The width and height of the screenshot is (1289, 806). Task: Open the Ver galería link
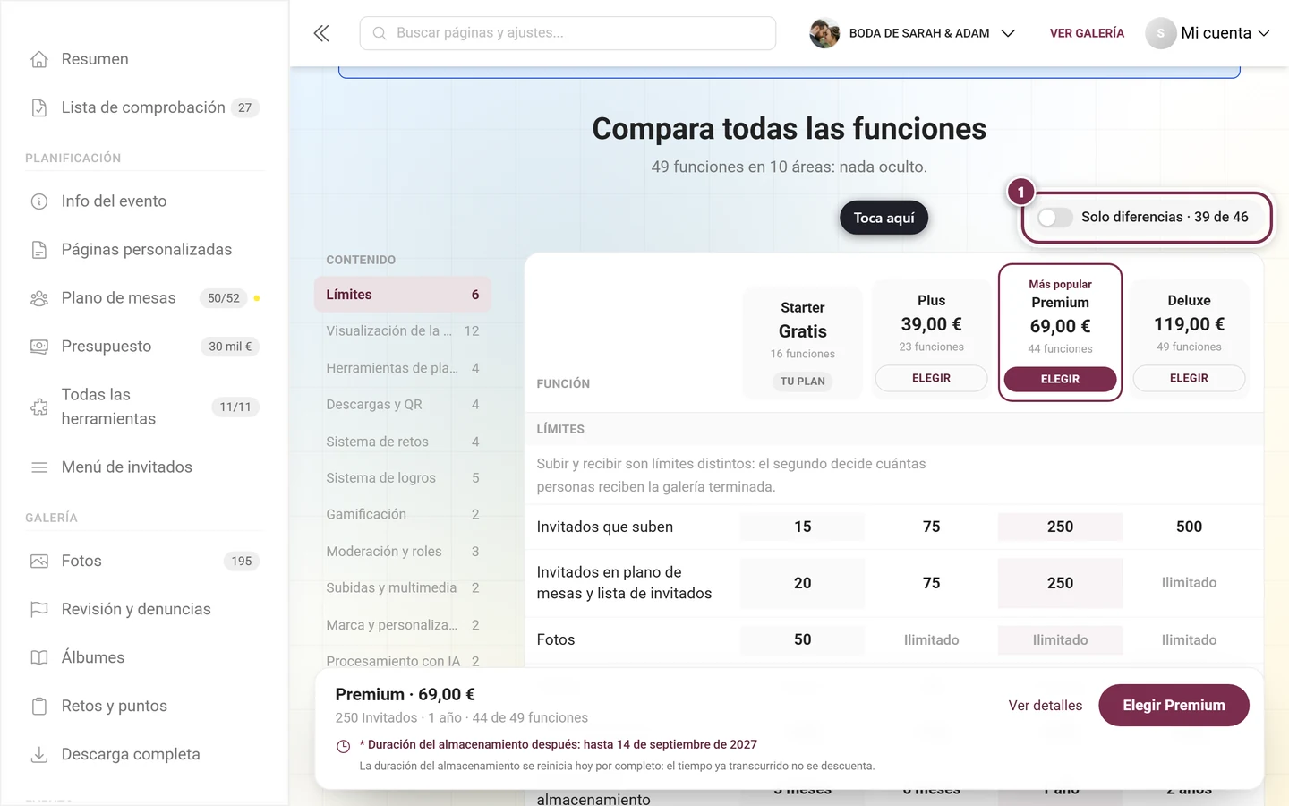[1087, 33]
